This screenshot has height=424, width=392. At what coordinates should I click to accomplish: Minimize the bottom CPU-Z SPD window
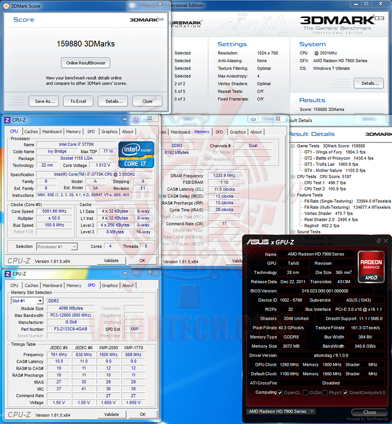pos(125,272)
